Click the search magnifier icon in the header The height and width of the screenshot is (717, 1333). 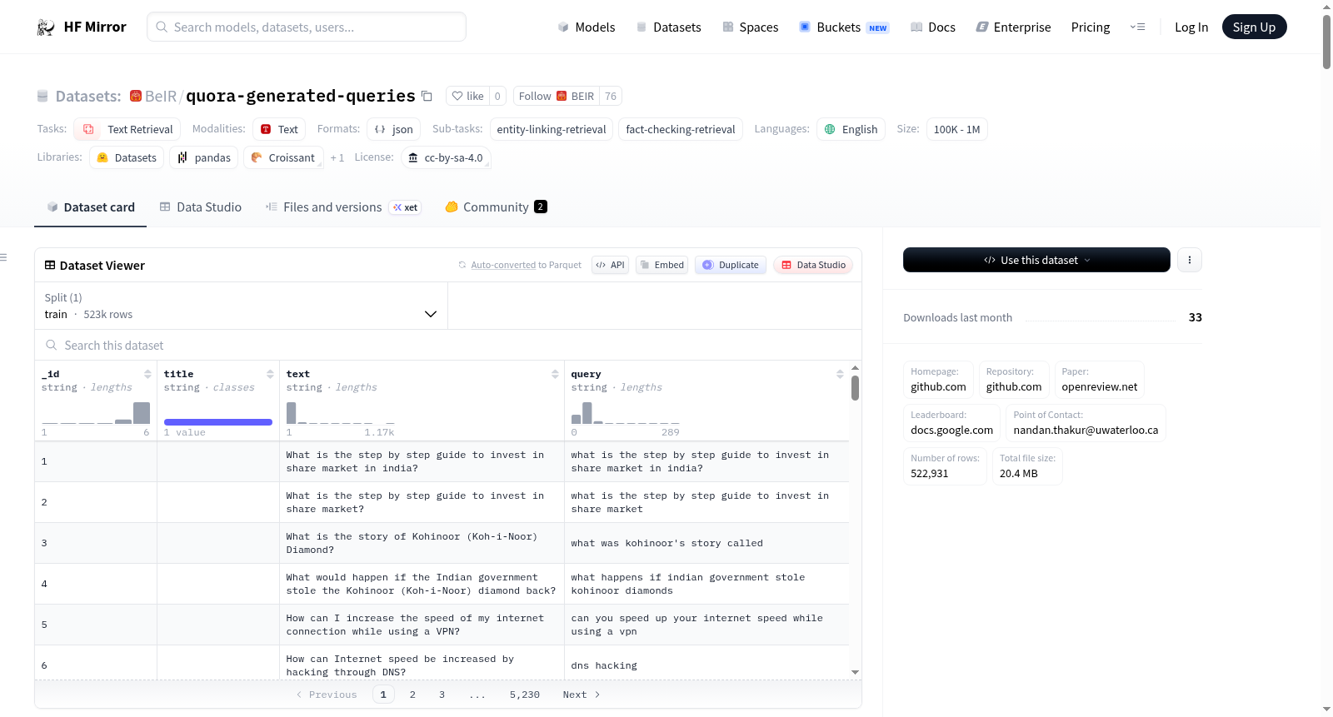pyautogui.click(x=162, y=27)
